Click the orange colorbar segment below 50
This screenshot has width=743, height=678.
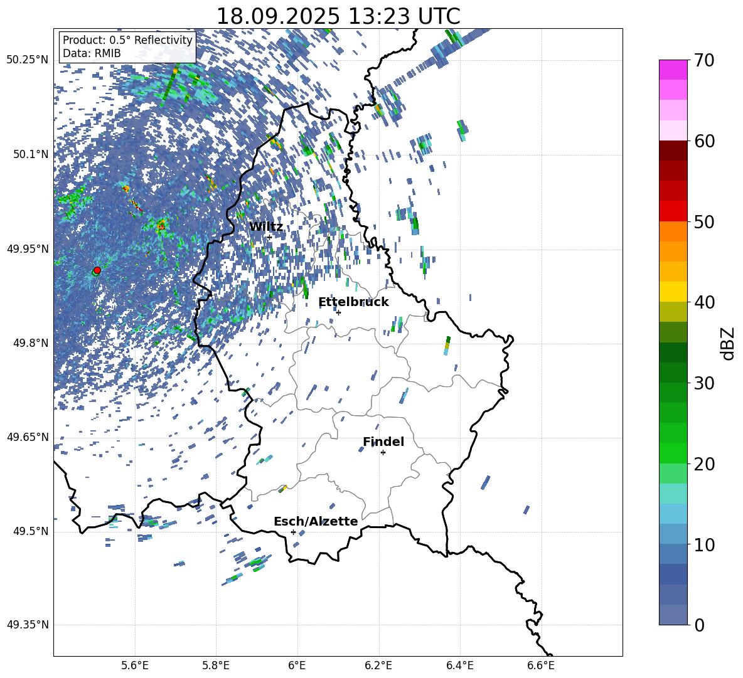coord(673,231)
